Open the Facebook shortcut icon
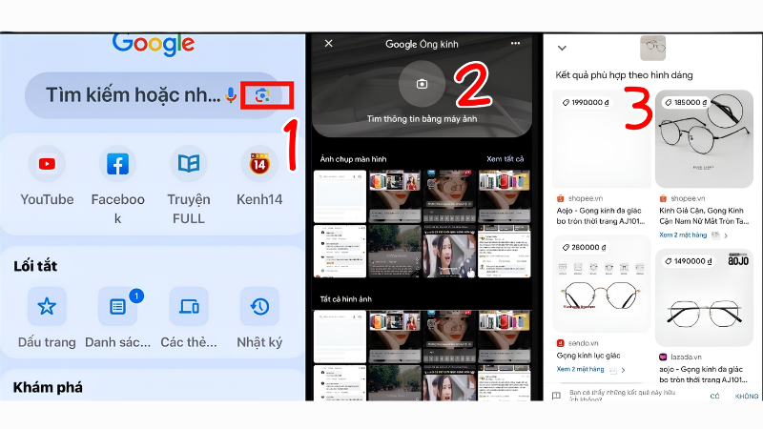 pyautogui.click(x=117, y=164)
